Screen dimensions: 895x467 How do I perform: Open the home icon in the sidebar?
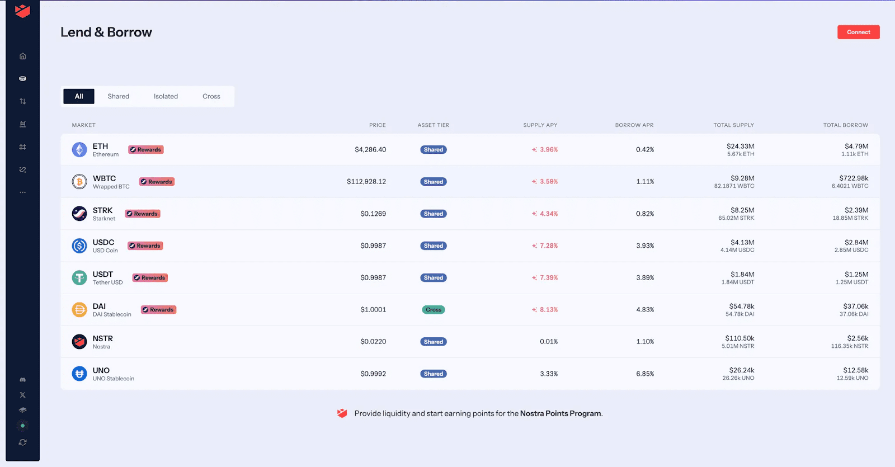point(22,56)
